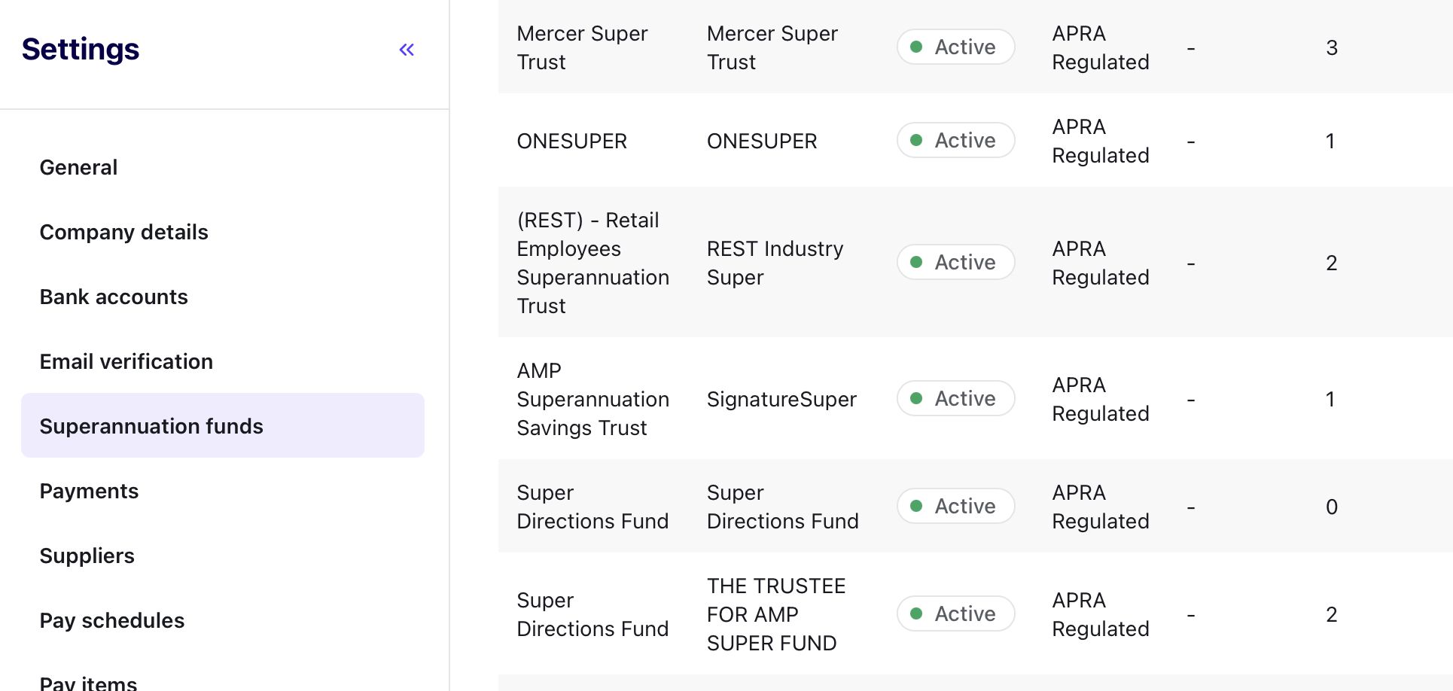The height and width of the screenshot is (691, 1453).
Task: Go to Suppliers settings
Action: pyautogui.click(x=87, y=556)
